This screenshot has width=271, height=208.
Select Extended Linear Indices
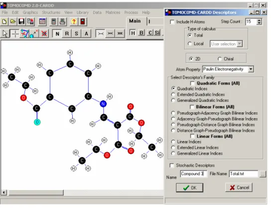(x=173, y=148)
